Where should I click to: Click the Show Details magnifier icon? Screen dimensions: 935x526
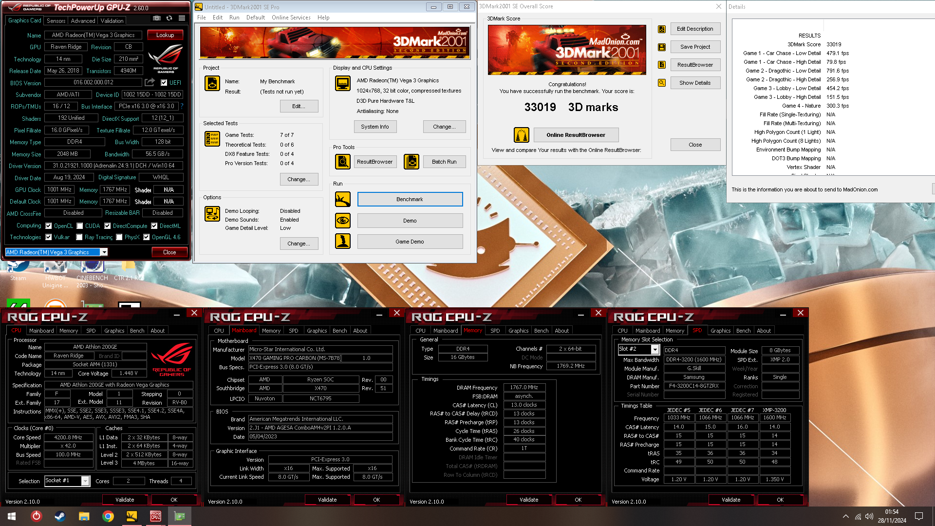pos(662,83)
